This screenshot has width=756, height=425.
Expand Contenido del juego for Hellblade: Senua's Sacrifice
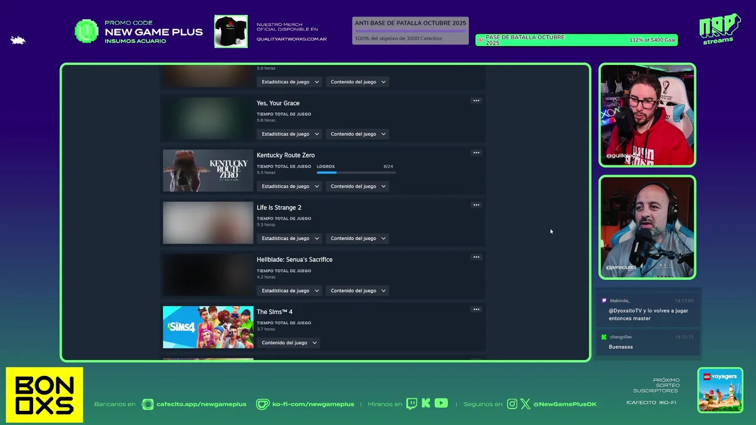click(x=357, y=290)
